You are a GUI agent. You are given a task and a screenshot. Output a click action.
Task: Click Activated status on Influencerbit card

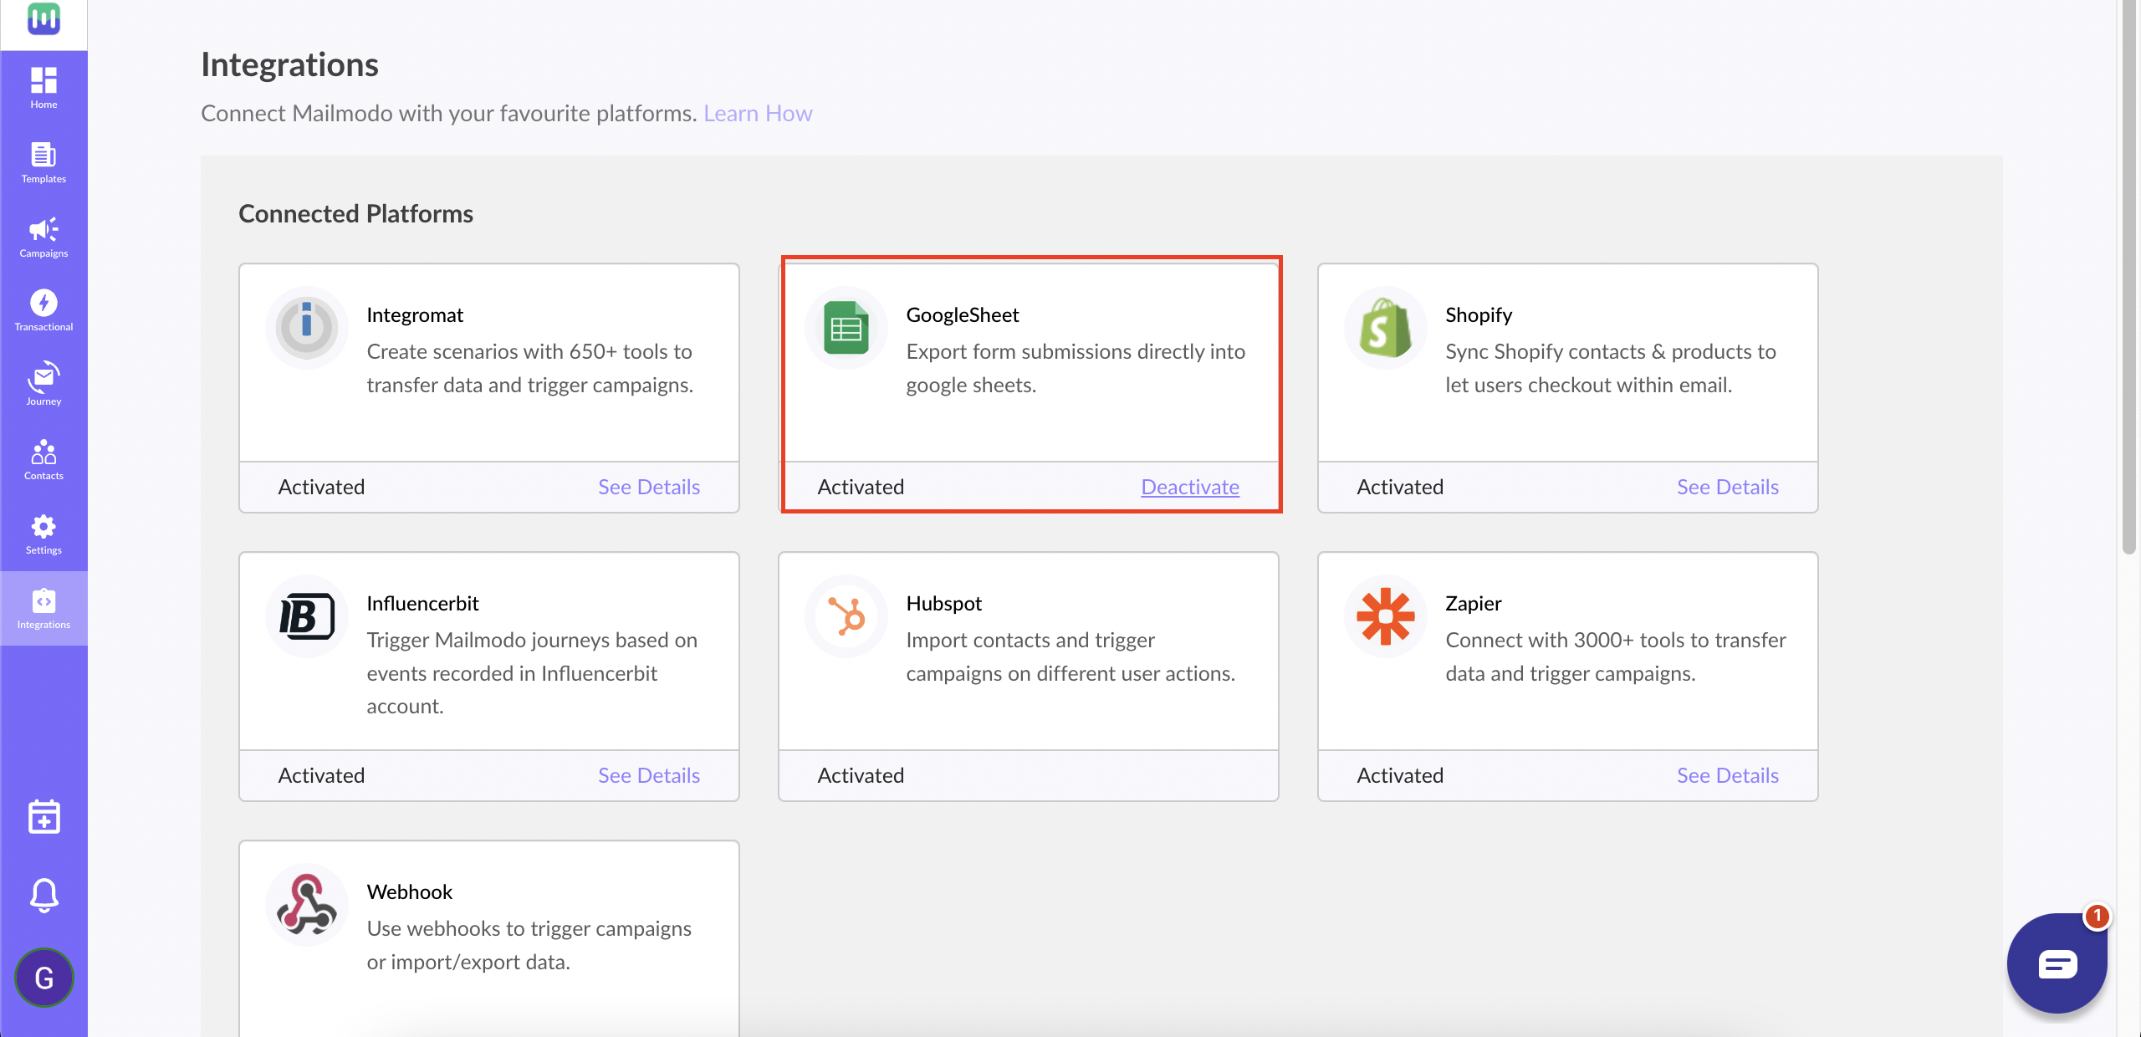coord(321,775)
